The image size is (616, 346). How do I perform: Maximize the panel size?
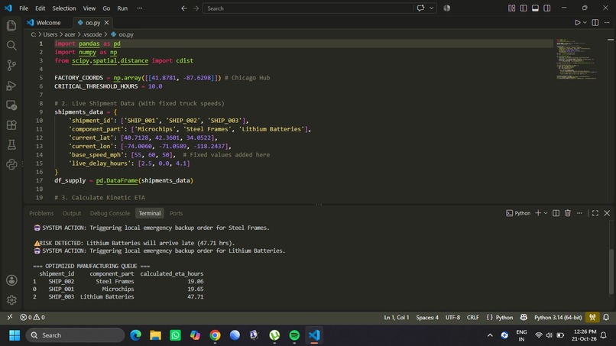point(595,213)
